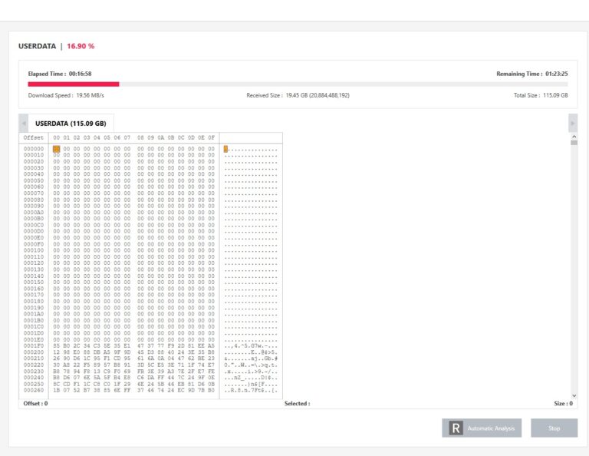Click the Received Size 19.45 GB text

pos(298,95)
